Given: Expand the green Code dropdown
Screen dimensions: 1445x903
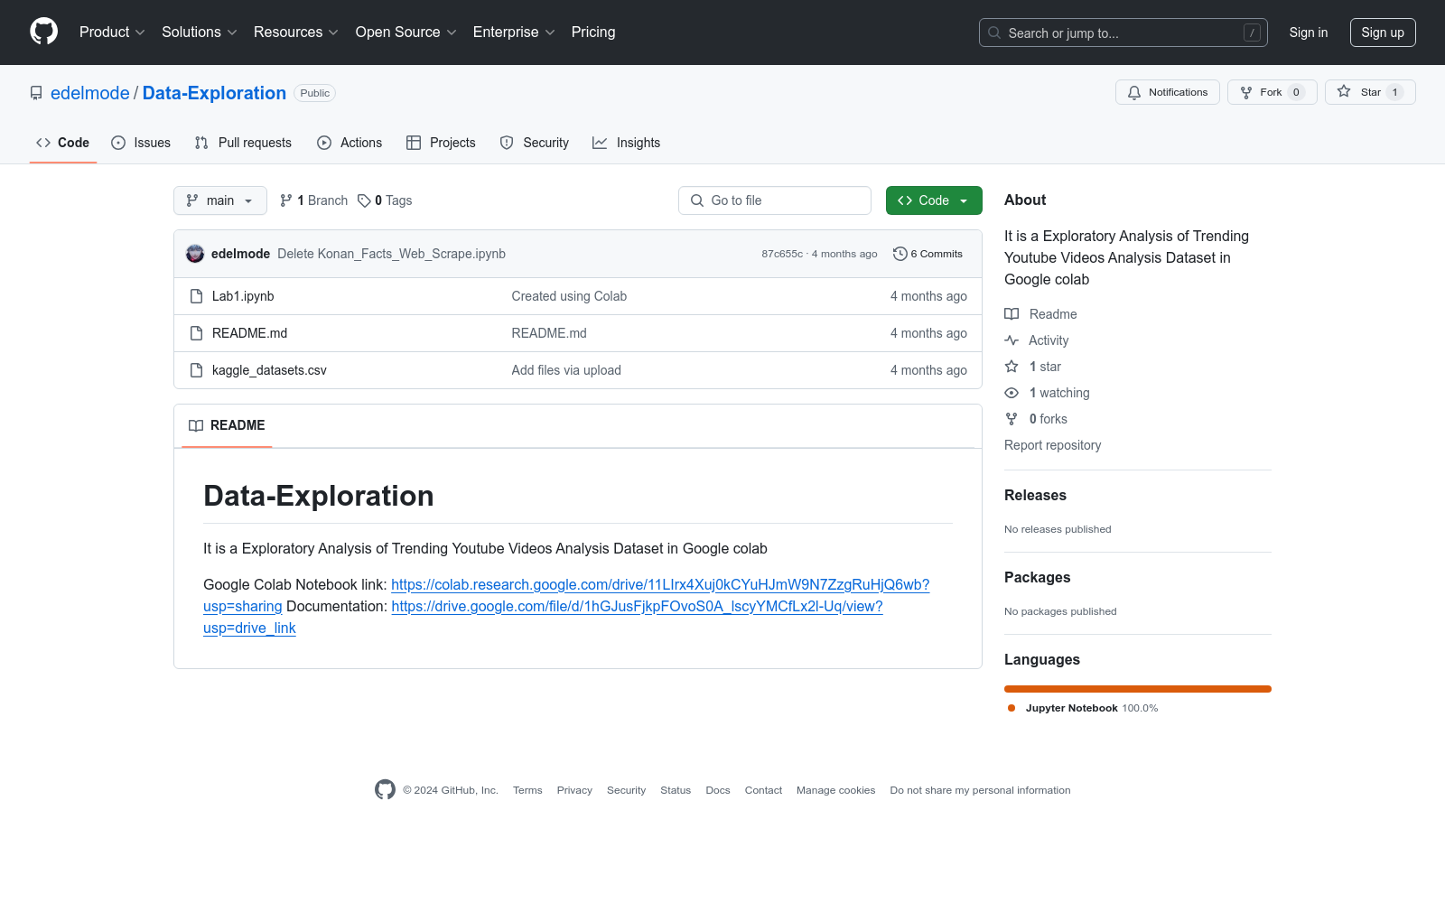Looking at the screenshot, I should coord(934,200).
